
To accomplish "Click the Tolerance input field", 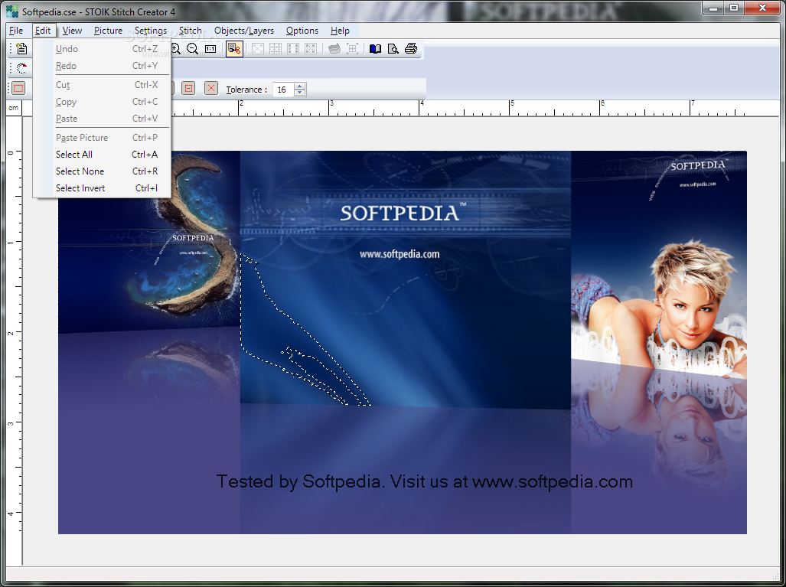I will (283, 90).
